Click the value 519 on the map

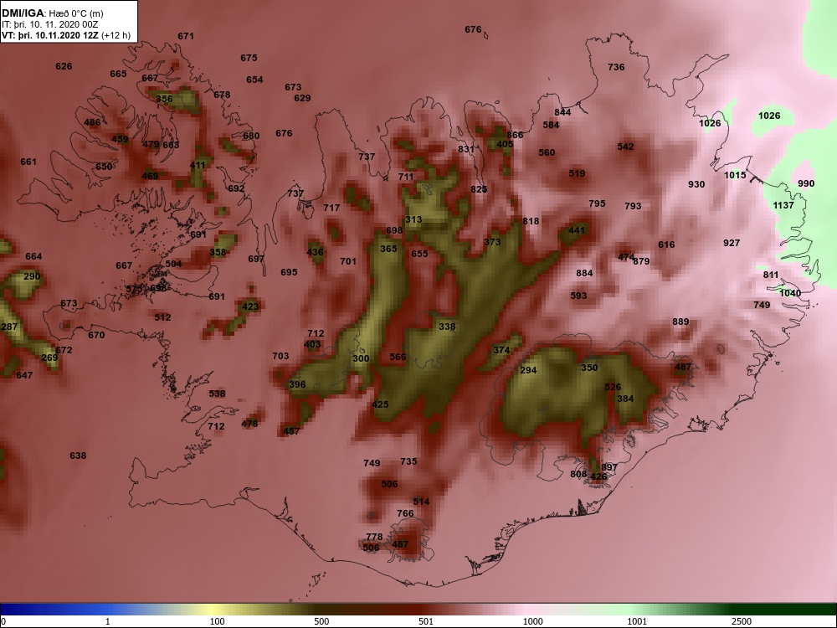pyautogui.click(x=577, y=173)
